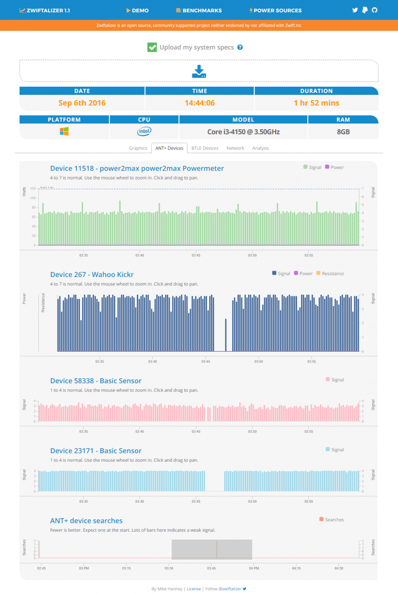Open the Zwiftalizer 1.1 home logo
The height and width of the screenshot is (595, 398).
pos(45,10)
